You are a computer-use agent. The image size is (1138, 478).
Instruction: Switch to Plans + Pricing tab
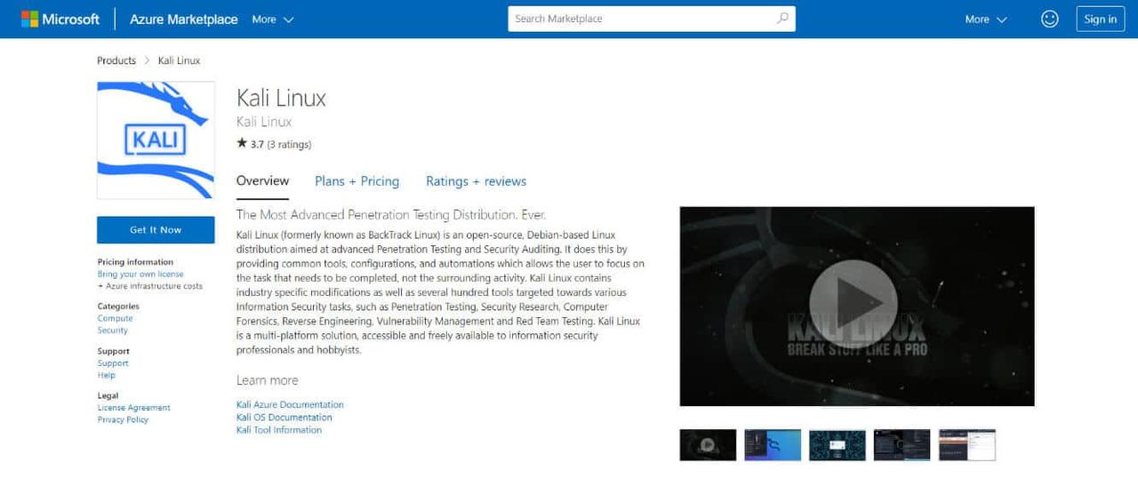357,181
